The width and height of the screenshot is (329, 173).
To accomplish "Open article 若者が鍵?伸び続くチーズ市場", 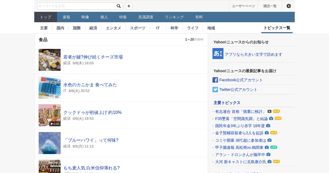I will [x=93, y=57].
